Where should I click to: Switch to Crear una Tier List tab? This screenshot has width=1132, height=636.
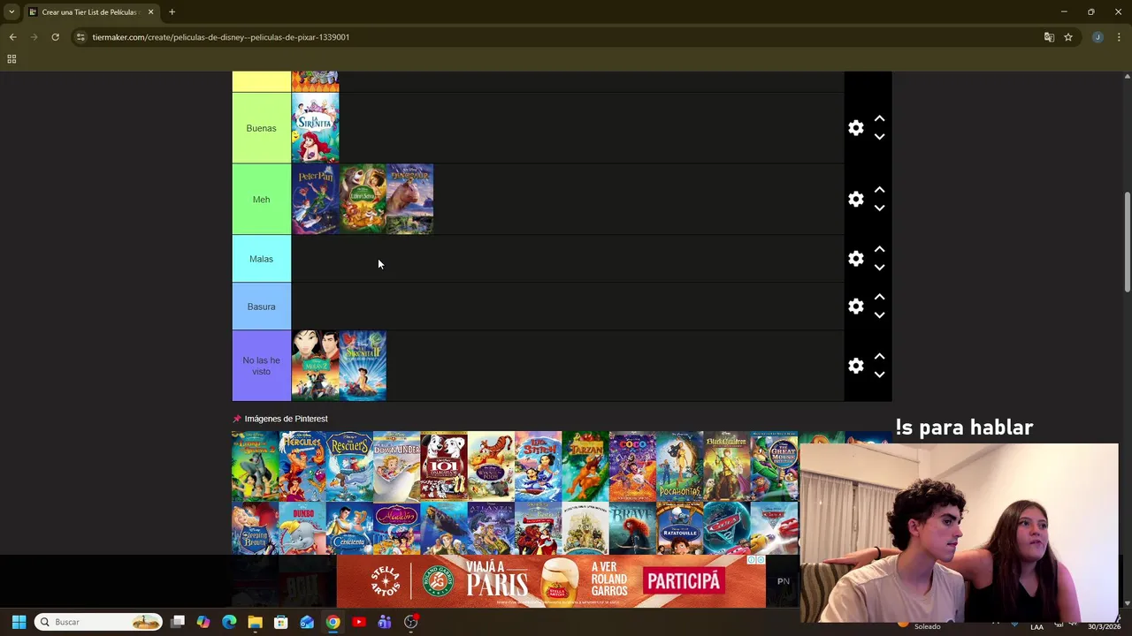click(x=91, y=12)
